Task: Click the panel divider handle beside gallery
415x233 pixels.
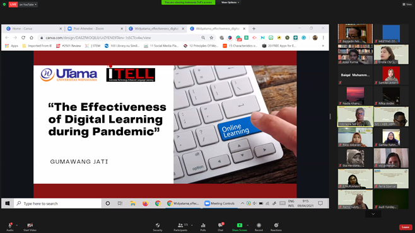Action: (330, 116)
